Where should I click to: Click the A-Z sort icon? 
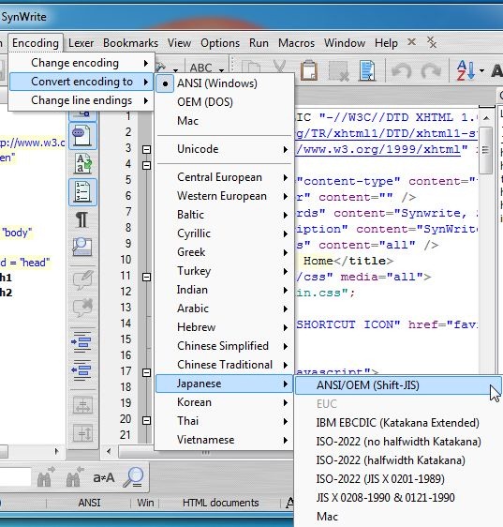[466, 70]
